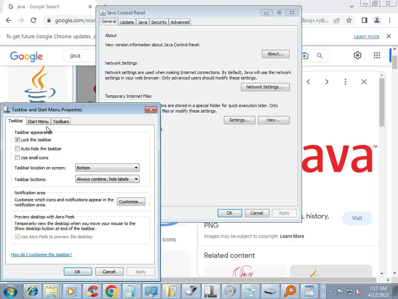Click the muted volume tray icon
The height and width of the screenshot is (299, 398).
[359, 291]
